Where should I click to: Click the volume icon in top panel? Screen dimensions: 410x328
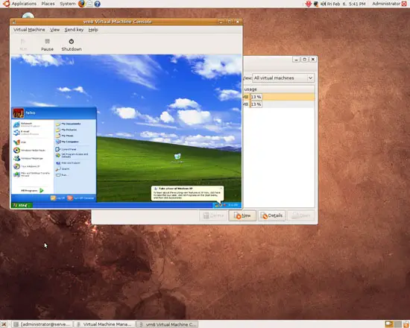[324, 4]
